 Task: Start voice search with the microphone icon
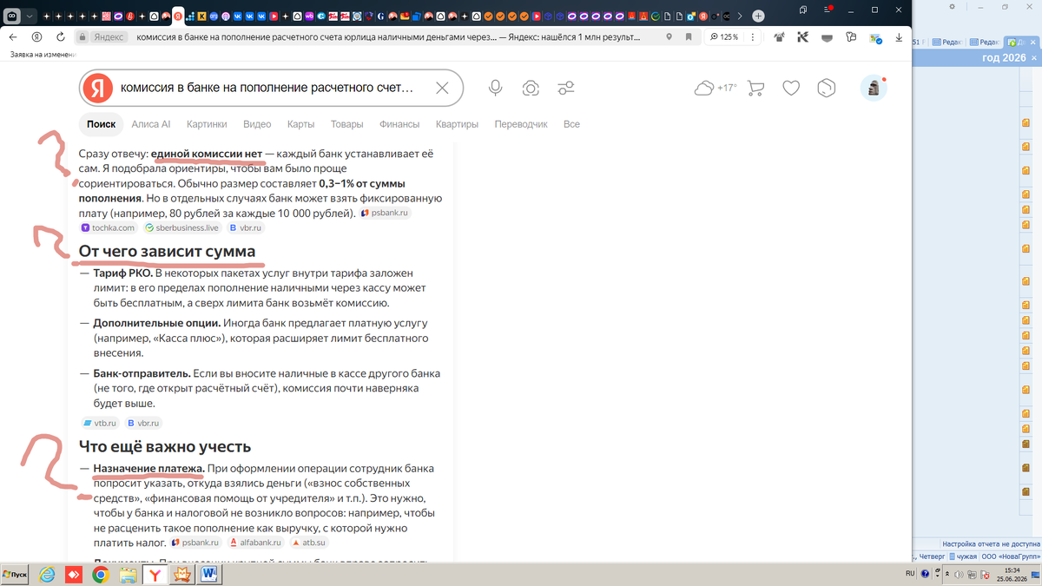coord(495,88)
